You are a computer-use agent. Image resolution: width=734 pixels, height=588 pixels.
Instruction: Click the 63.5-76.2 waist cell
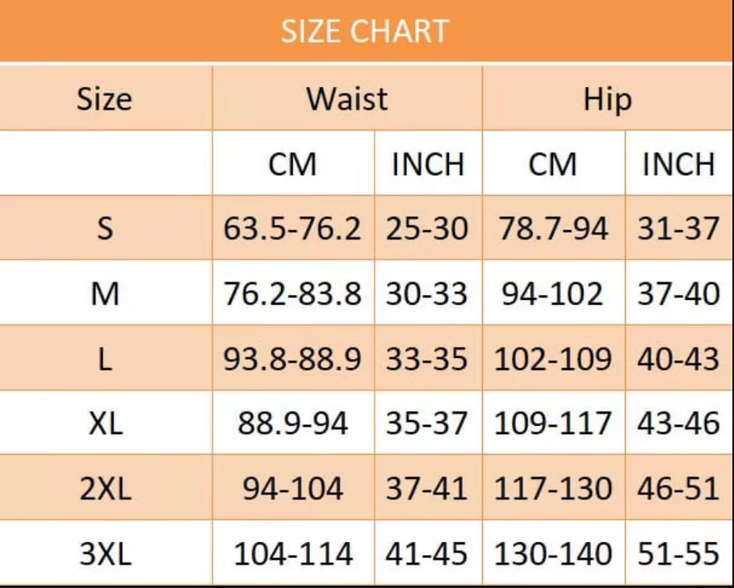click(x=292, y=229)
